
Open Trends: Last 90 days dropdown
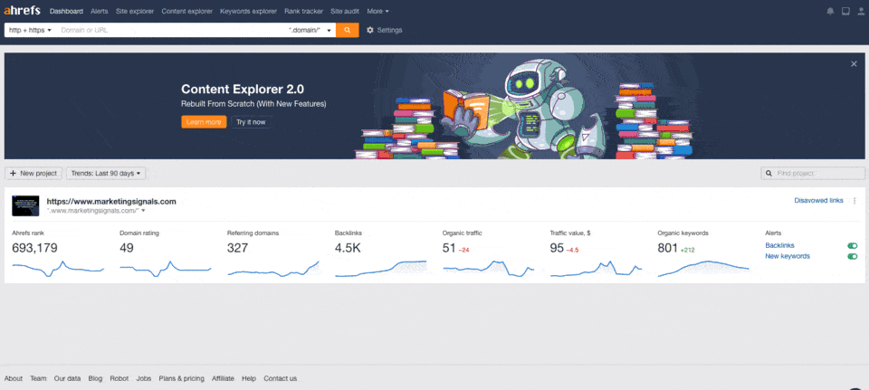pos(106,174)
